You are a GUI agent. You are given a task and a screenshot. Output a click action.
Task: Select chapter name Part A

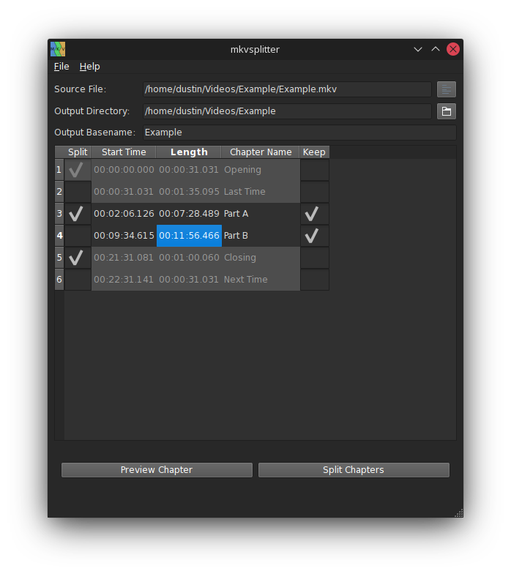261,214
